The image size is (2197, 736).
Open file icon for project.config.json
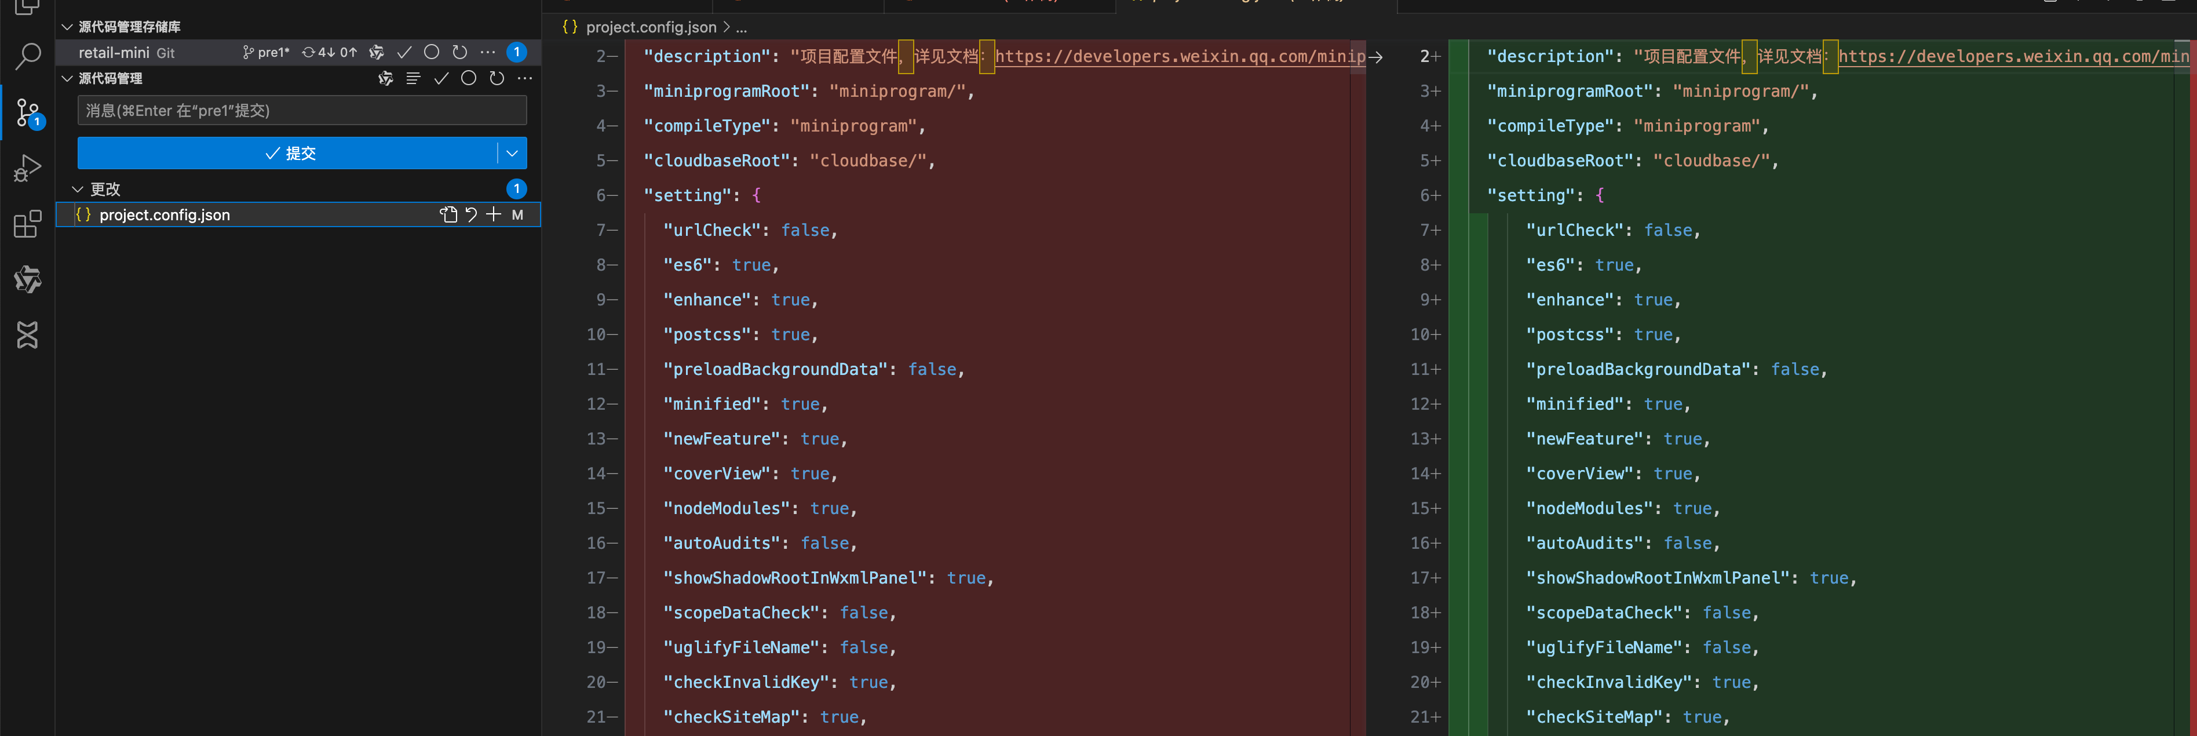448,215
